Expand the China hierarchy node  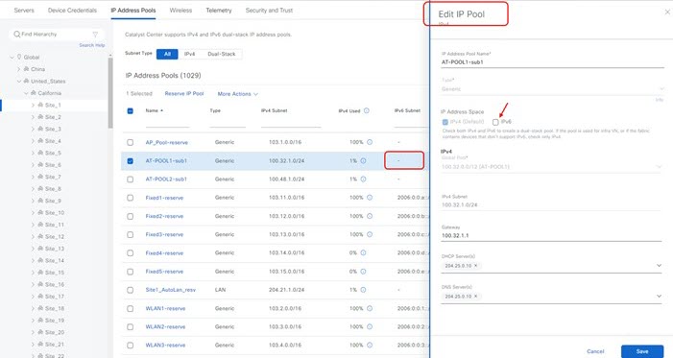click(x=19, y=69)
